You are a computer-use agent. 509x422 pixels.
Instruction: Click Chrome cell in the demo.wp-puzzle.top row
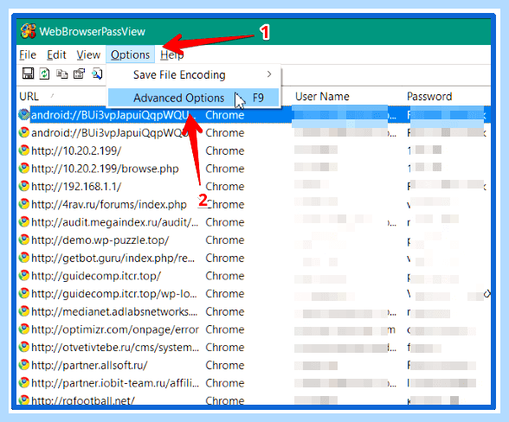pos(225,240)
